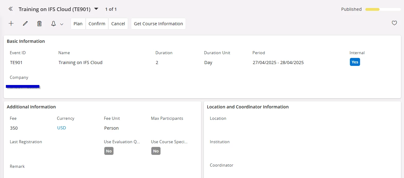Viewport: 404px width, 178px height.
Task: Click the Published status label
Action: 351,9
